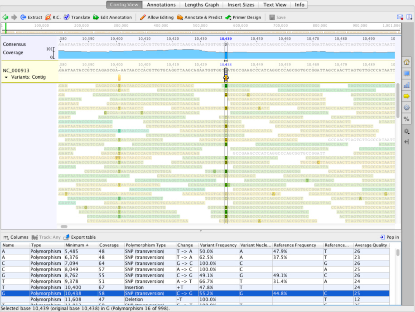Sort by Variant Frequency column header
The width and height of the screenshot is (415, 312).
[x=219, y=245]
